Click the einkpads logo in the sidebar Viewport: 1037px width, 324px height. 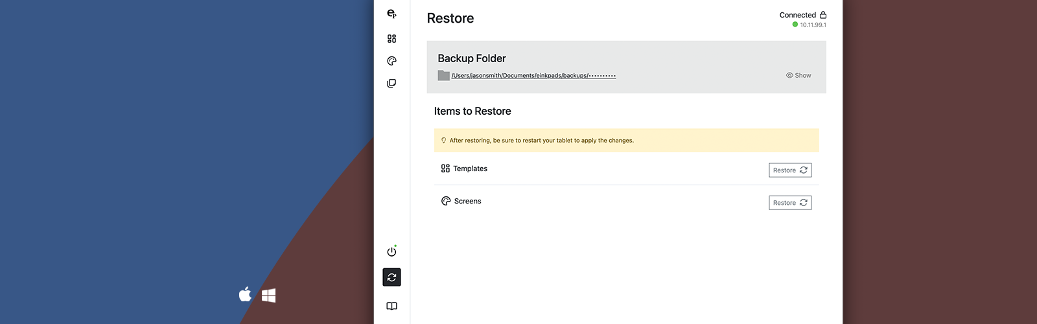391,14
